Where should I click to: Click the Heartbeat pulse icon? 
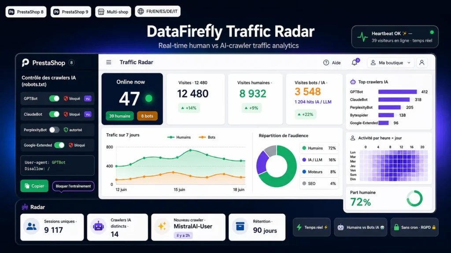pos(362,37)
